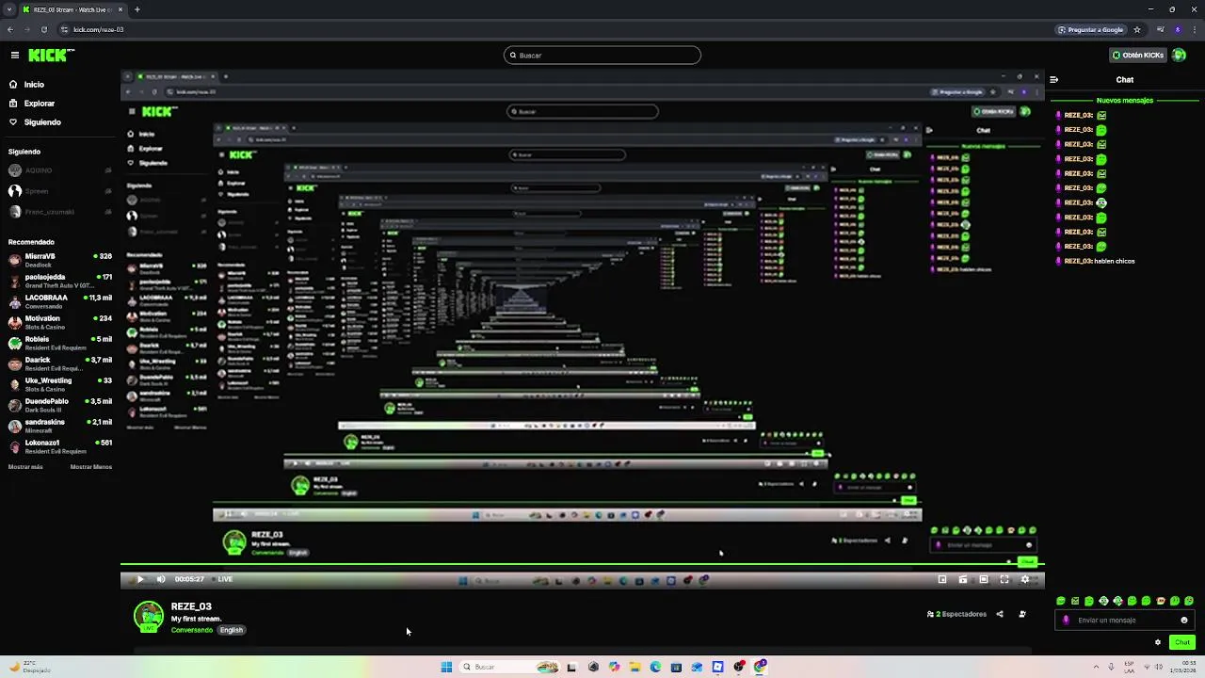Open the emoji picker in chat input
The height and width of the screenshot is (678, 1205).
(x=1184, y=621)
